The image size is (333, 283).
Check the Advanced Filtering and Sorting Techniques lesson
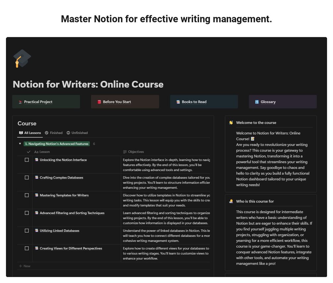[x=27, y=213]
